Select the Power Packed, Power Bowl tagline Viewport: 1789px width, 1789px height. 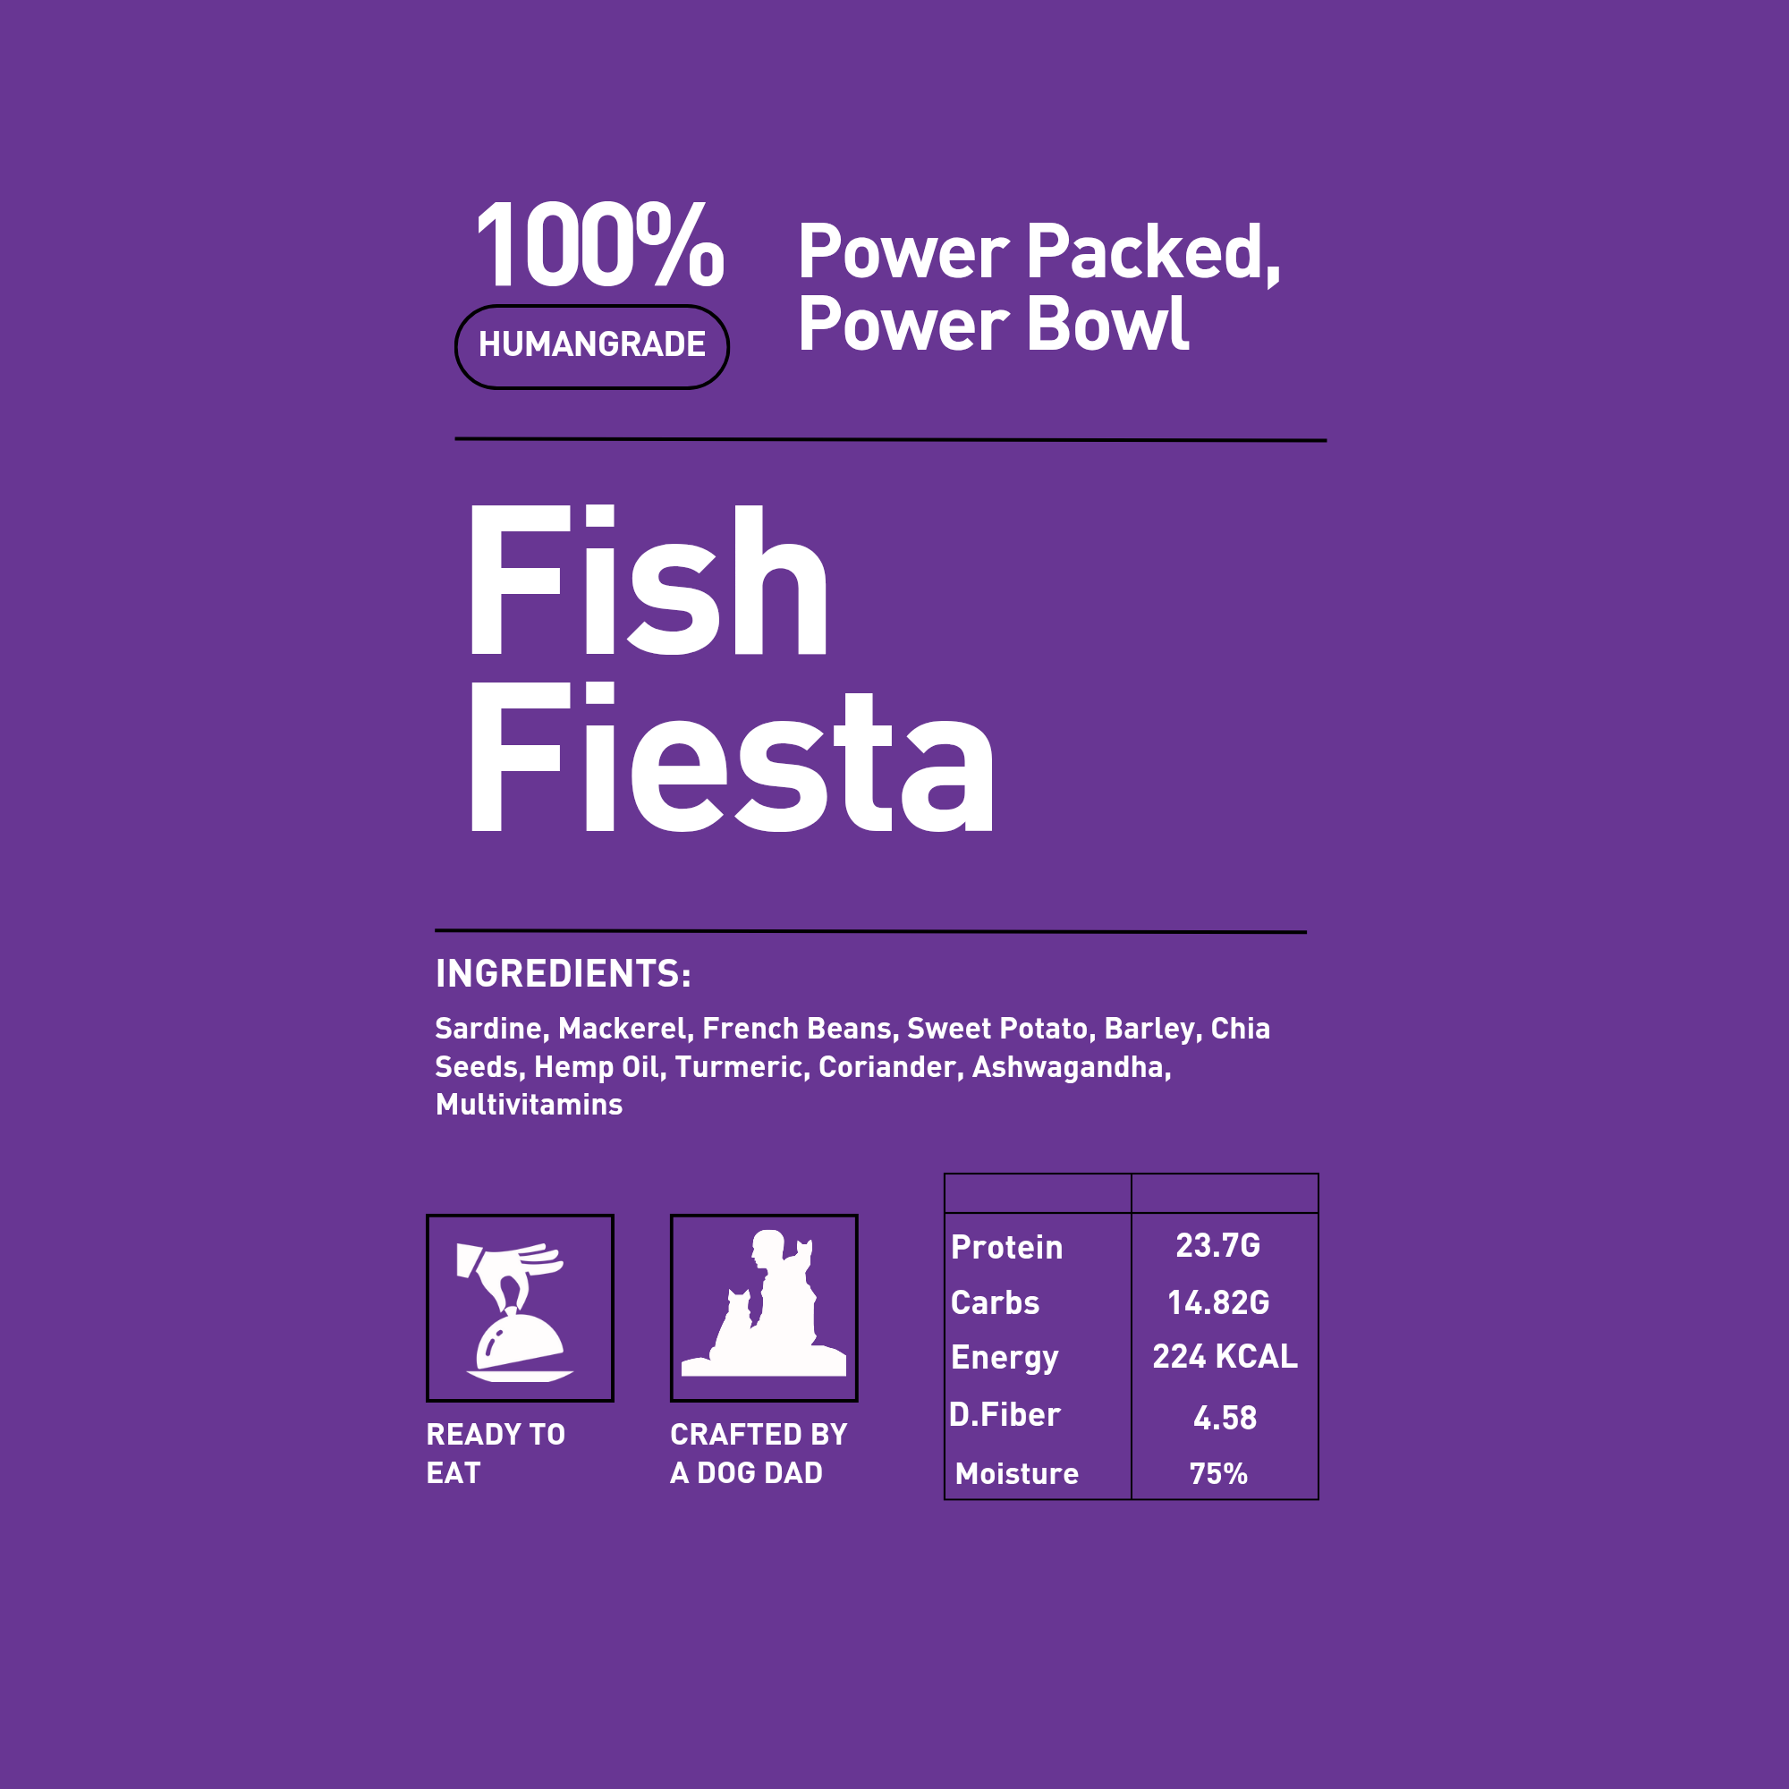[1037, 287]
